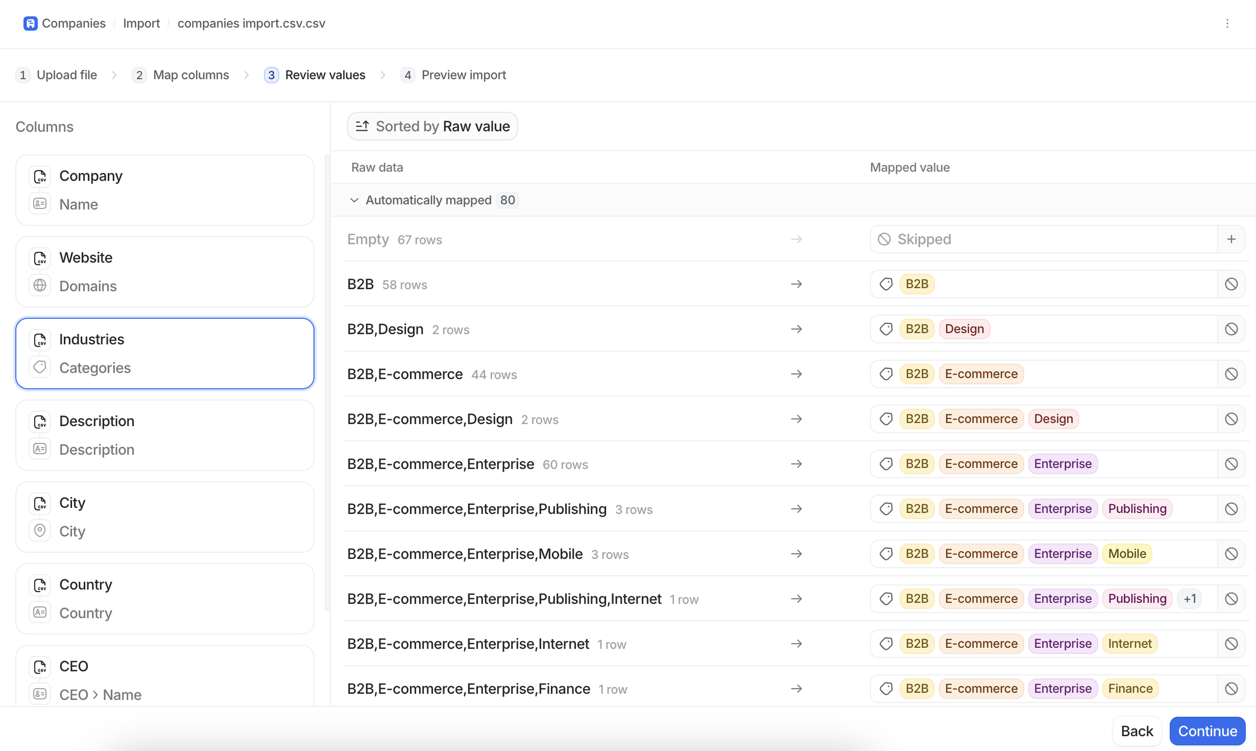Open mapped value dropdown for B2B,E-commerce,Enterprise,Publishing
This screenshot has width=1256, height=751.
click(x=1194, y=509)
